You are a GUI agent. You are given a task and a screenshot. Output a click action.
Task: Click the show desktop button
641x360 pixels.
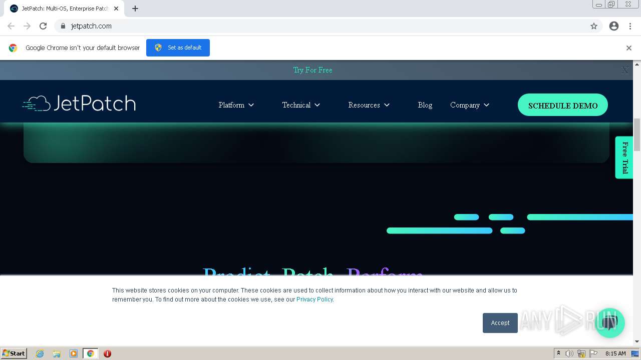click(x=635, y=353)
